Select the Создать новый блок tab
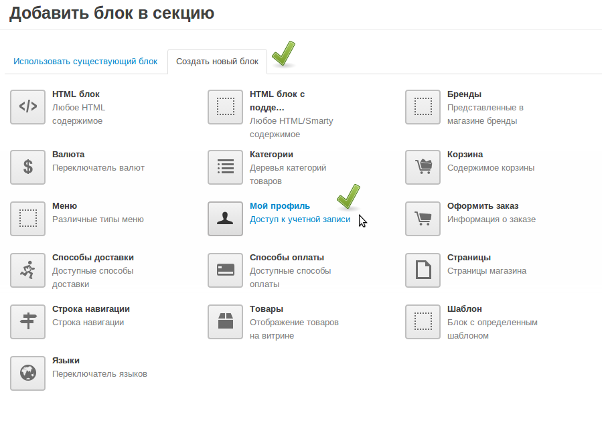Image resolution: width=602 pixels, height=447 pixels. click(217, 62)
